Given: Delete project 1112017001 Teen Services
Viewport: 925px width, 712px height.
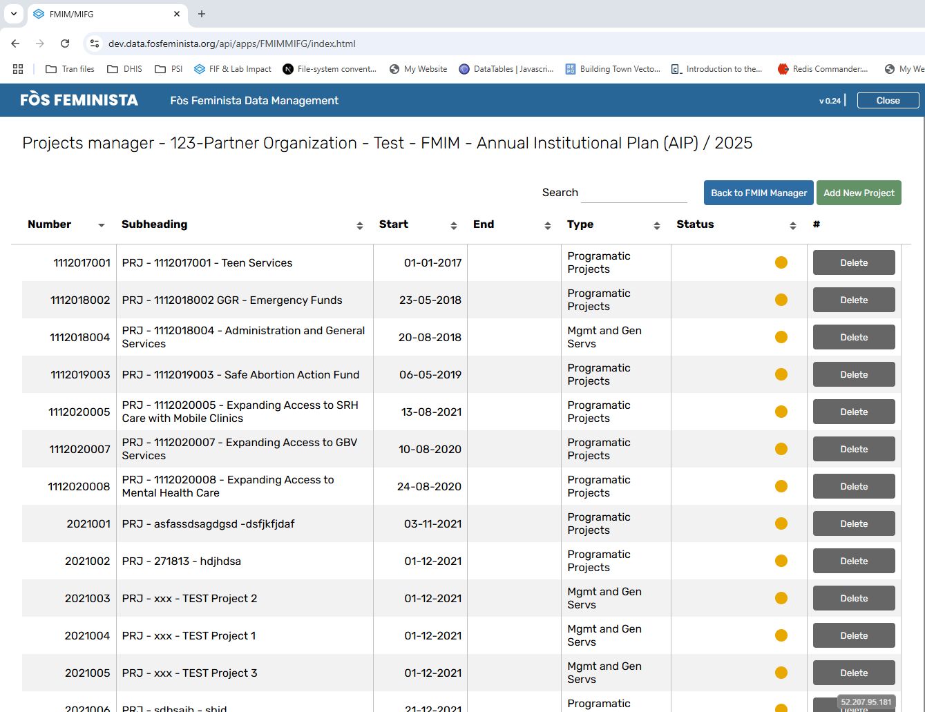Looking at the screenshot, I should 854,262.
